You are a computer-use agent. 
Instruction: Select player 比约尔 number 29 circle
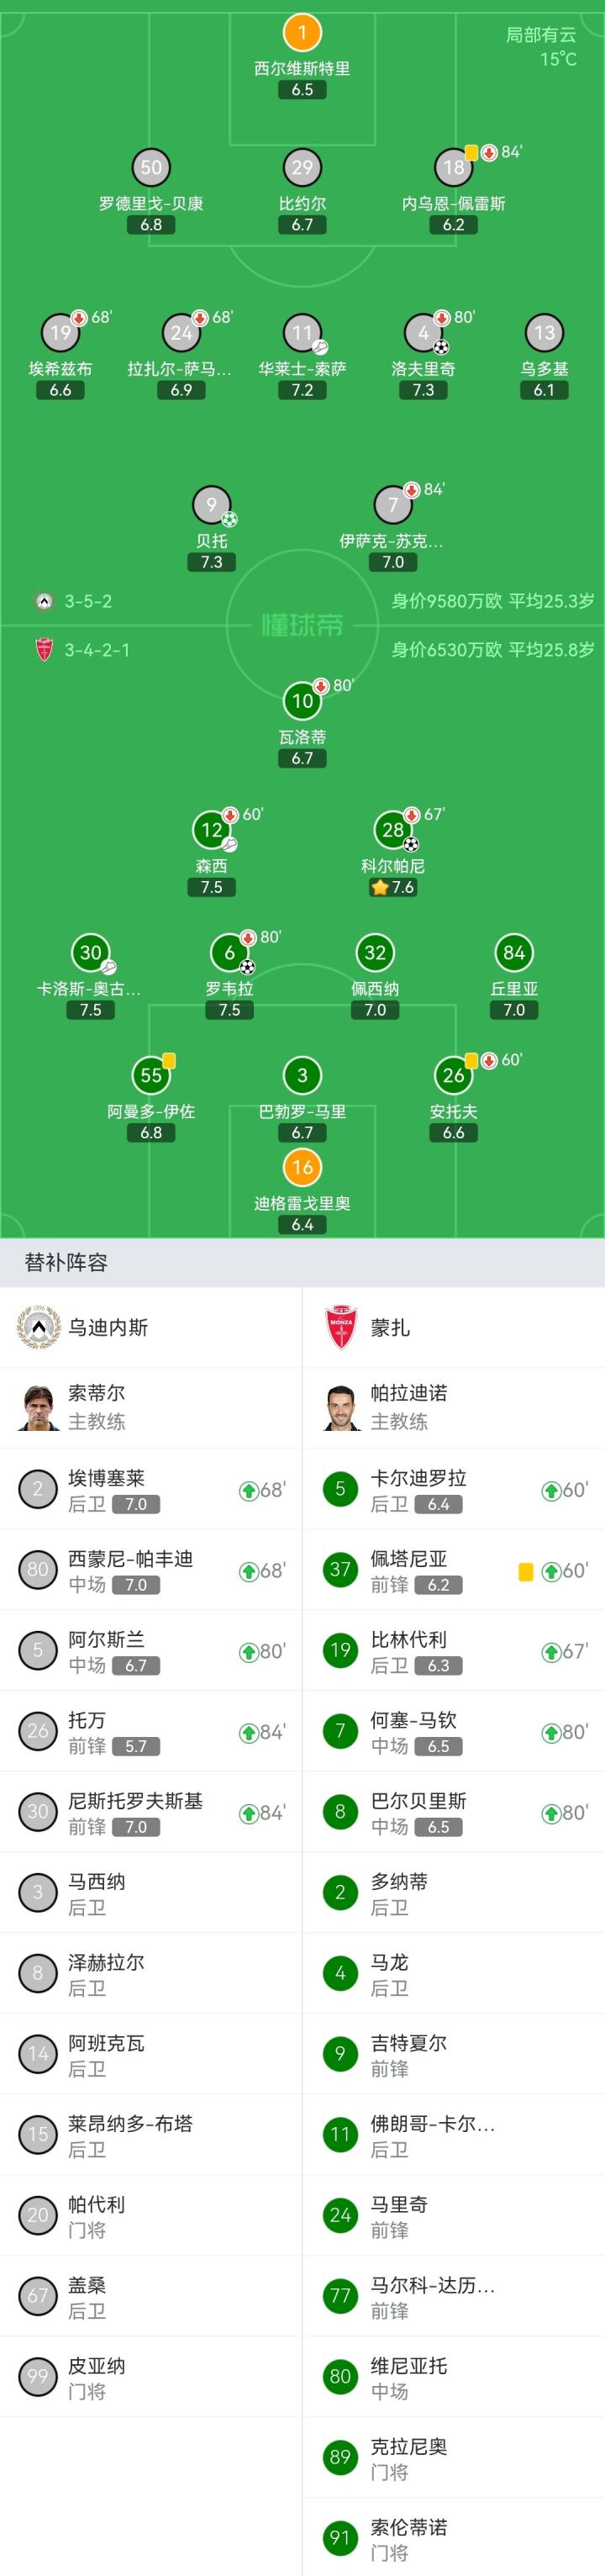coord(302,167)
